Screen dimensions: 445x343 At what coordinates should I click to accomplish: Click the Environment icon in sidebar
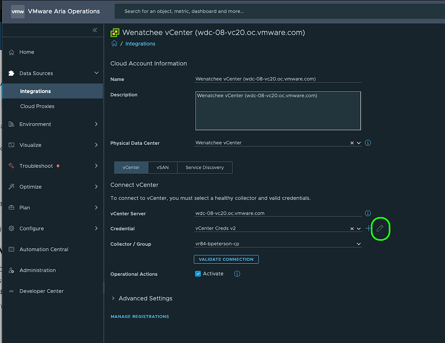pyautogui.click(x=11, y=124)
